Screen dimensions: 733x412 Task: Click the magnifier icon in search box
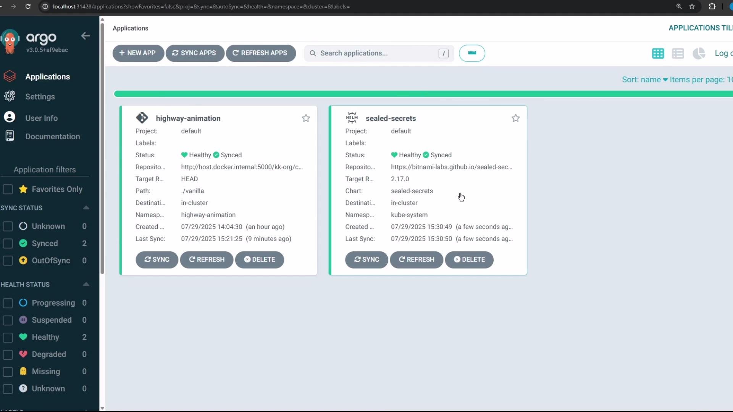[x=313, y=53]
